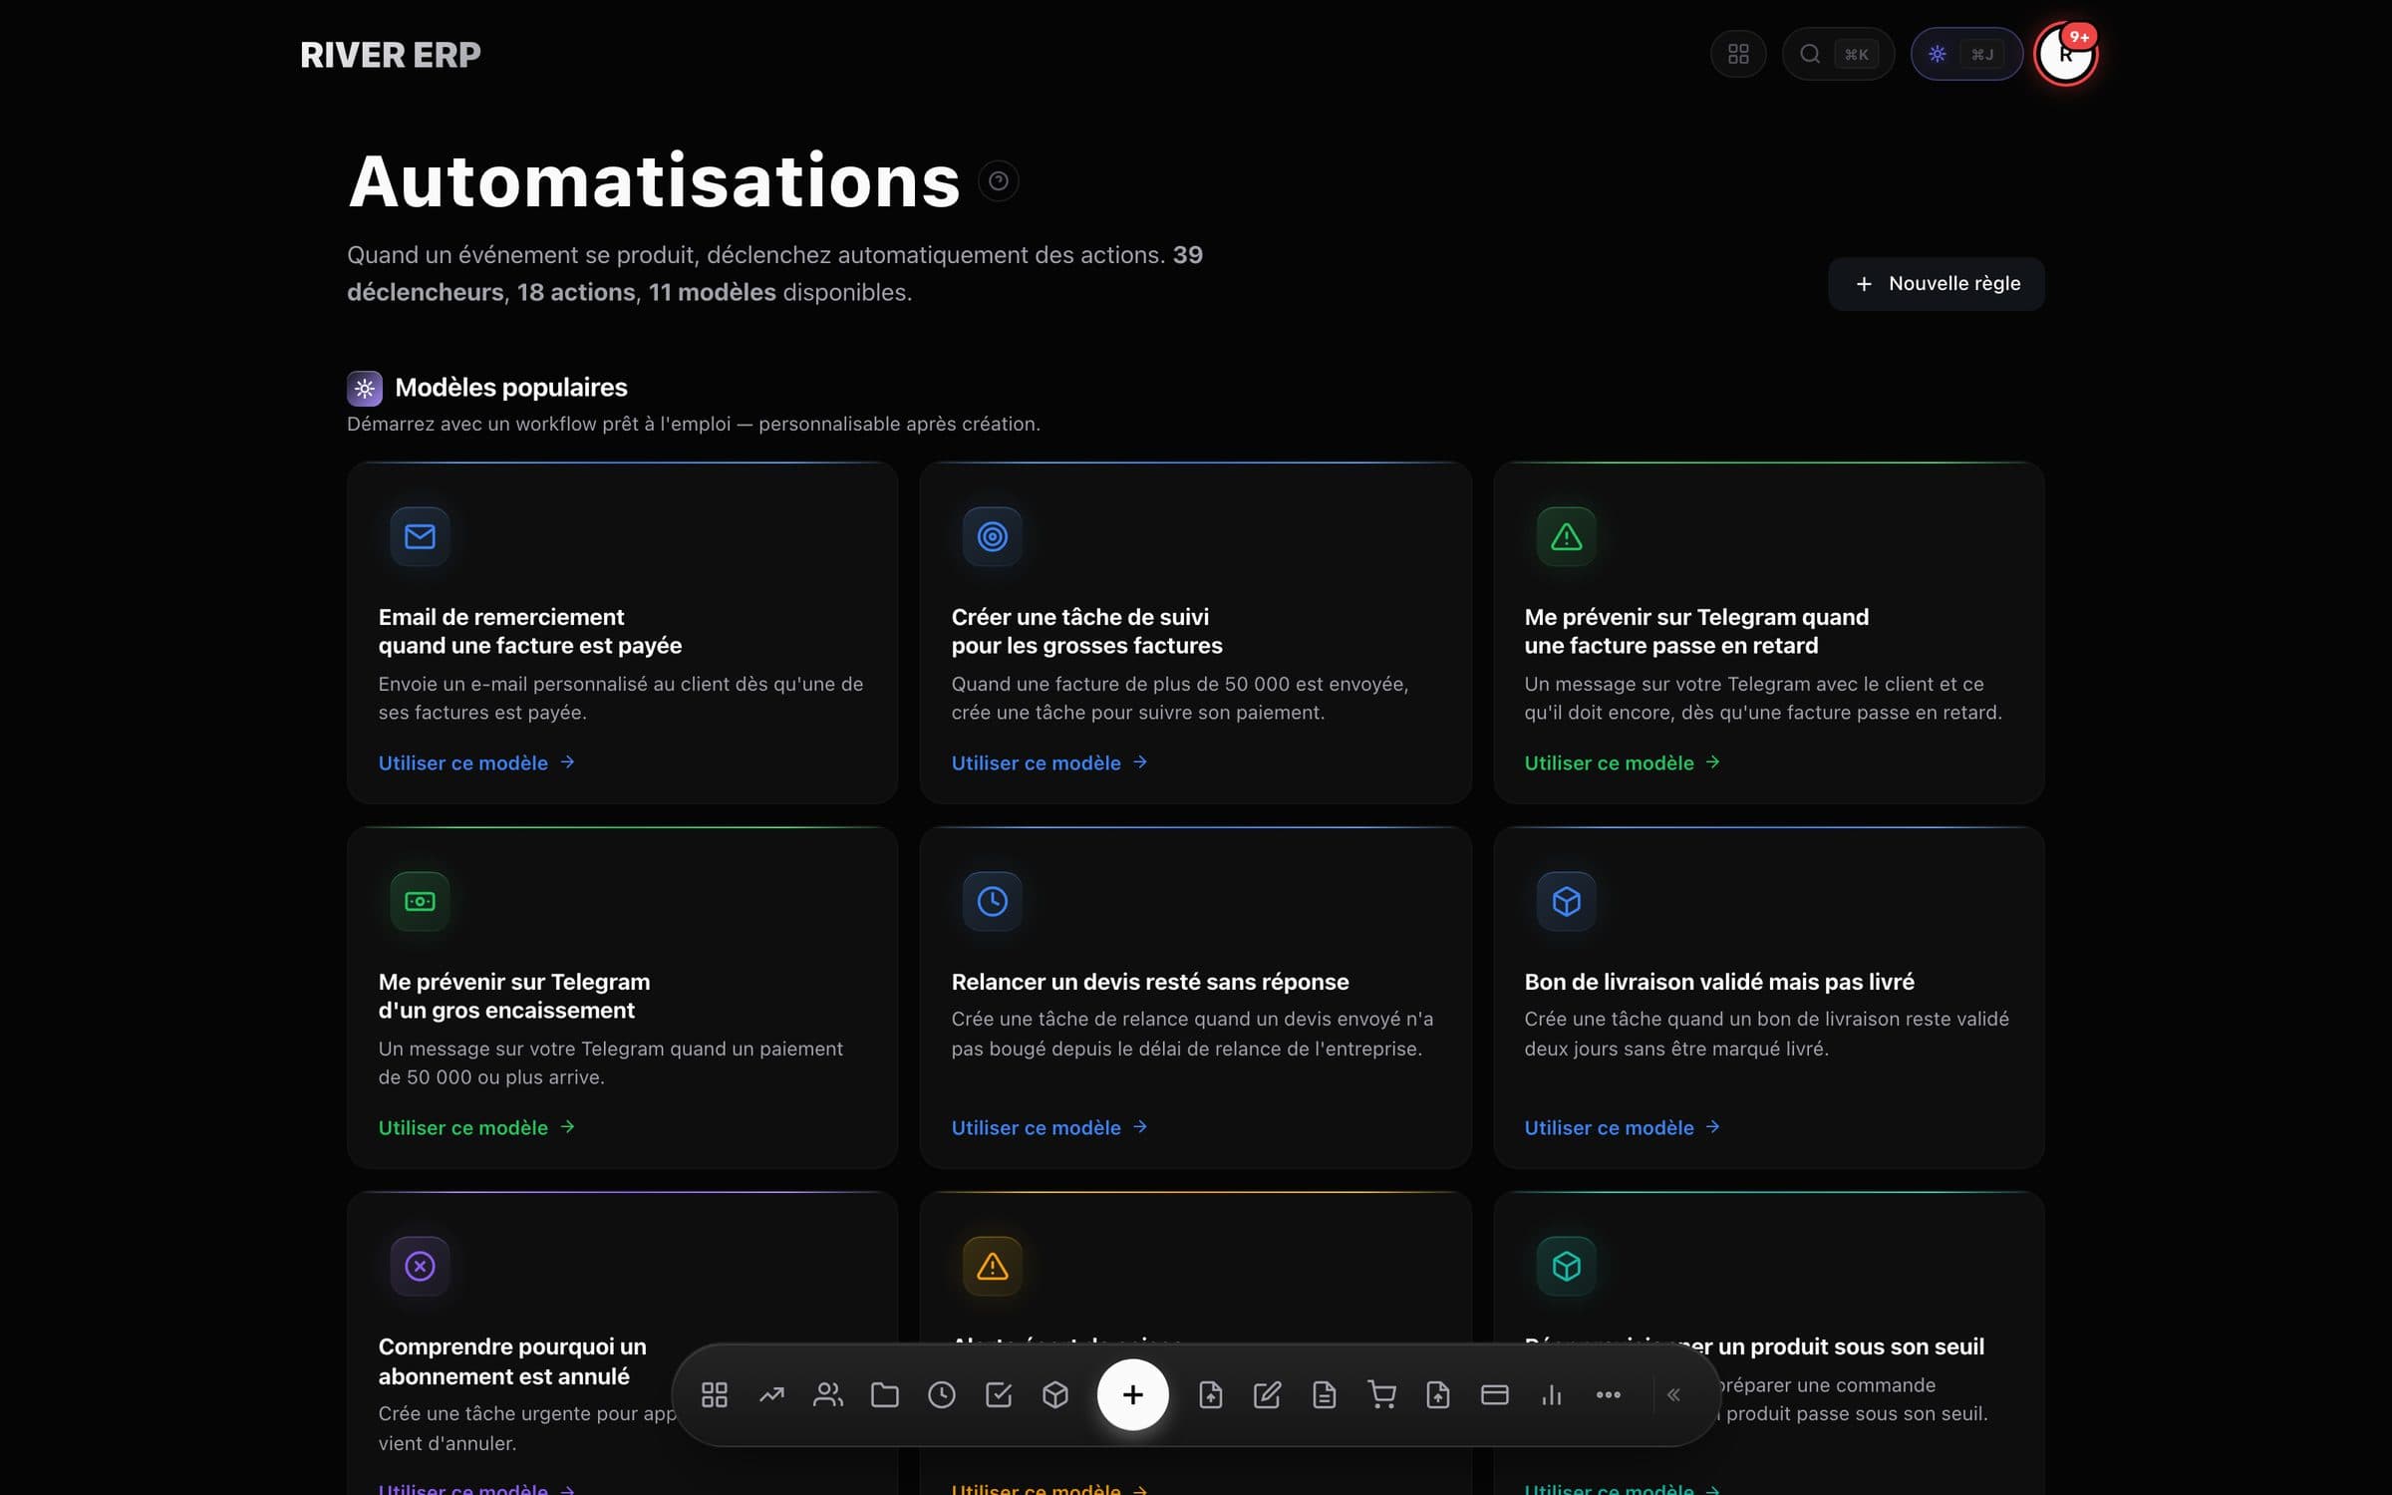This screenshot has width=2392, height=1495.
Task: Click the Nouvelle règle button
Action: (x=1937, y=284)
